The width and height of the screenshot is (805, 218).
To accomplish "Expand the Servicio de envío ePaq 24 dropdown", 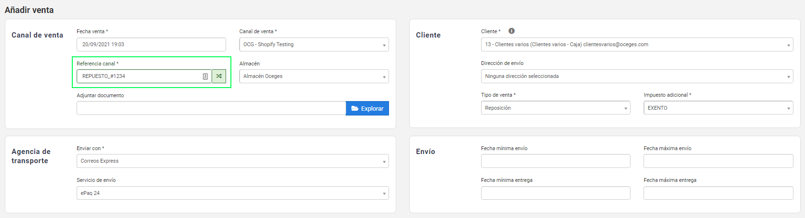I will click(232, 193).
